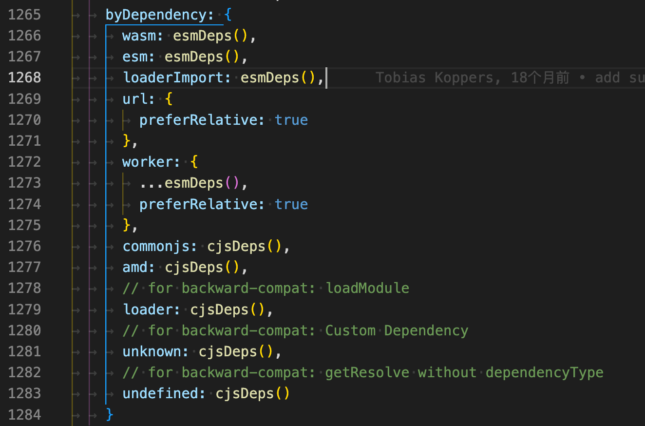This screenshot has height=426, width=645.
Task: Click the closing brace on line 1284
Action: [x=108, y=414]
